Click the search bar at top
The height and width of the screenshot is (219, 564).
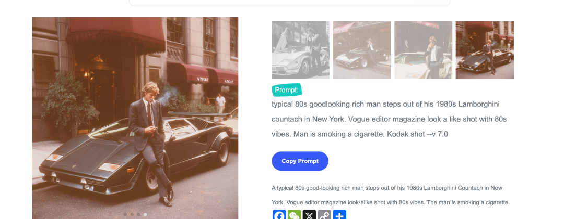pos(289,3)
